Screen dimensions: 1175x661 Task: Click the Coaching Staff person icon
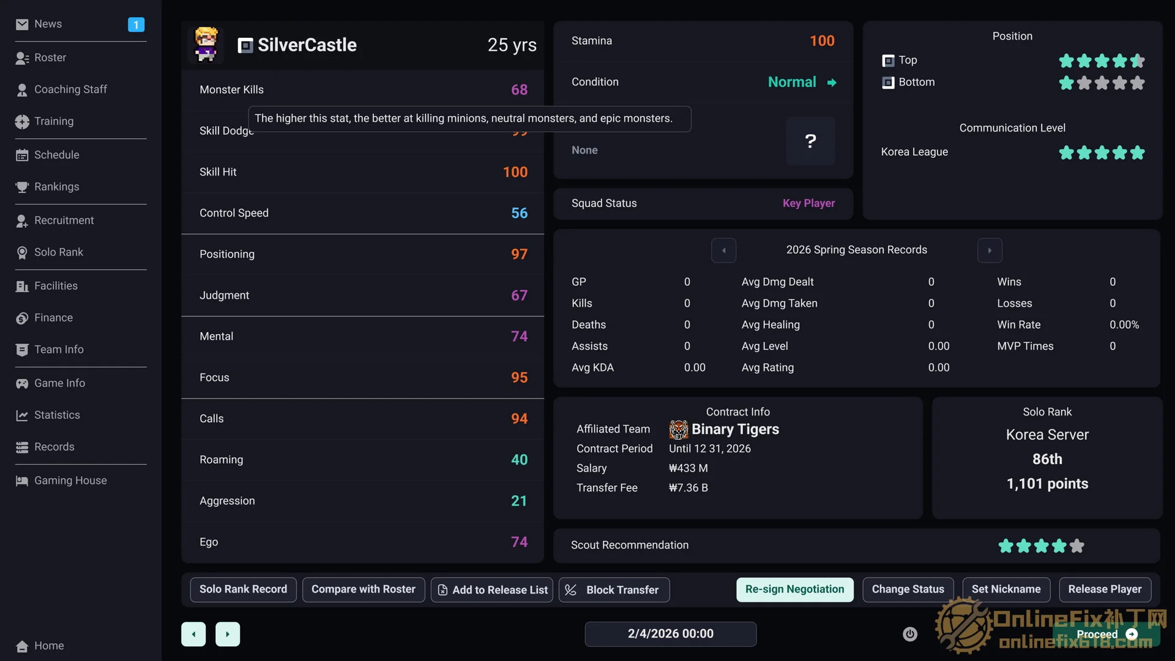[x=22, y=90]
